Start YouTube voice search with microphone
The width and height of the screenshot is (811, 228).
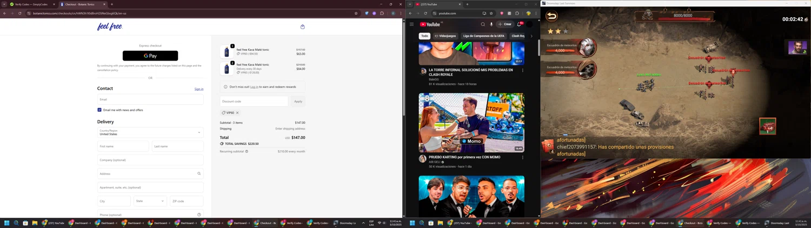pos(491,24)
